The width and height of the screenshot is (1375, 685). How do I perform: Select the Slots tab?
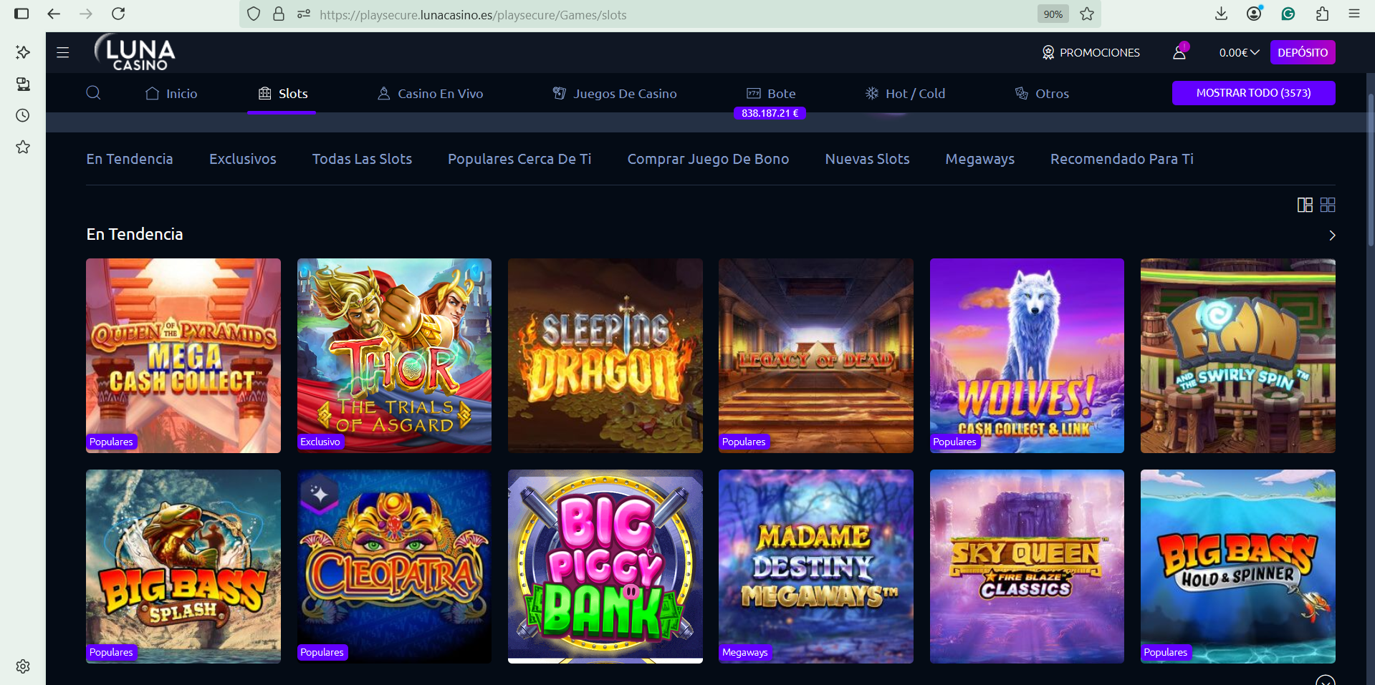pyautogui.click(x=283, y=94)
